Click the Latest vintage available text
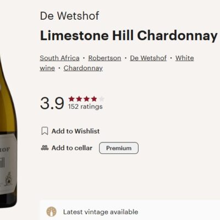Viewport: 220px width, 220px height. tap(101, 212)
